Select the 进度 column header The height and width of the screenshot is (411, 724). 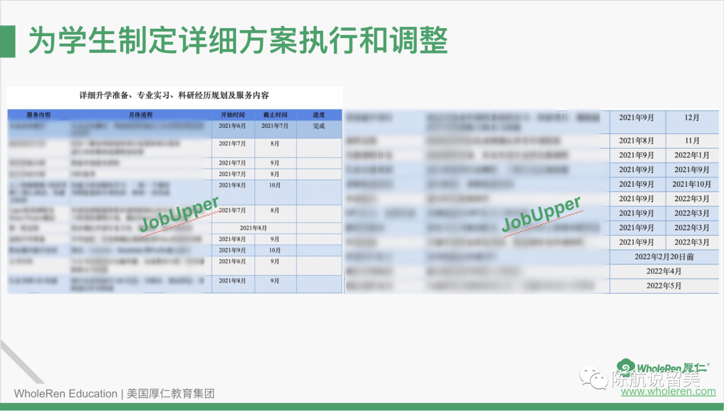pos(318,114)
